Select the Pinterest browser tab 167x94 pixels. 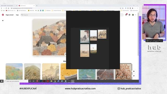pyautogui.click(x=27, y=6)
